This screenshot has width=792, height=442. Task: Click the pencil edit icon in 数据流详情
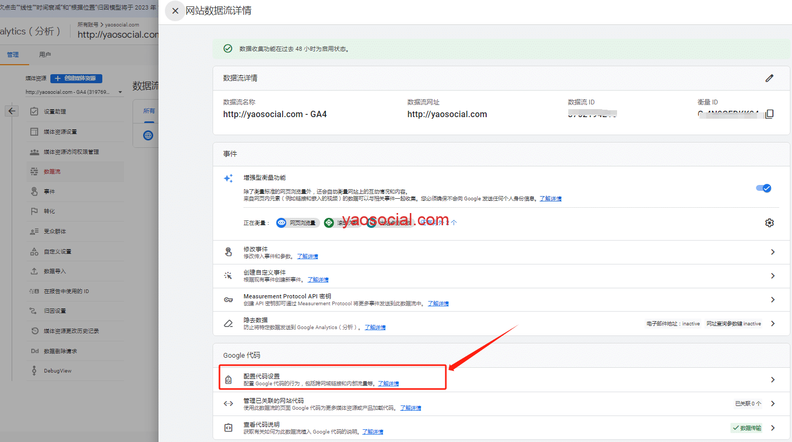pos(769,78)
